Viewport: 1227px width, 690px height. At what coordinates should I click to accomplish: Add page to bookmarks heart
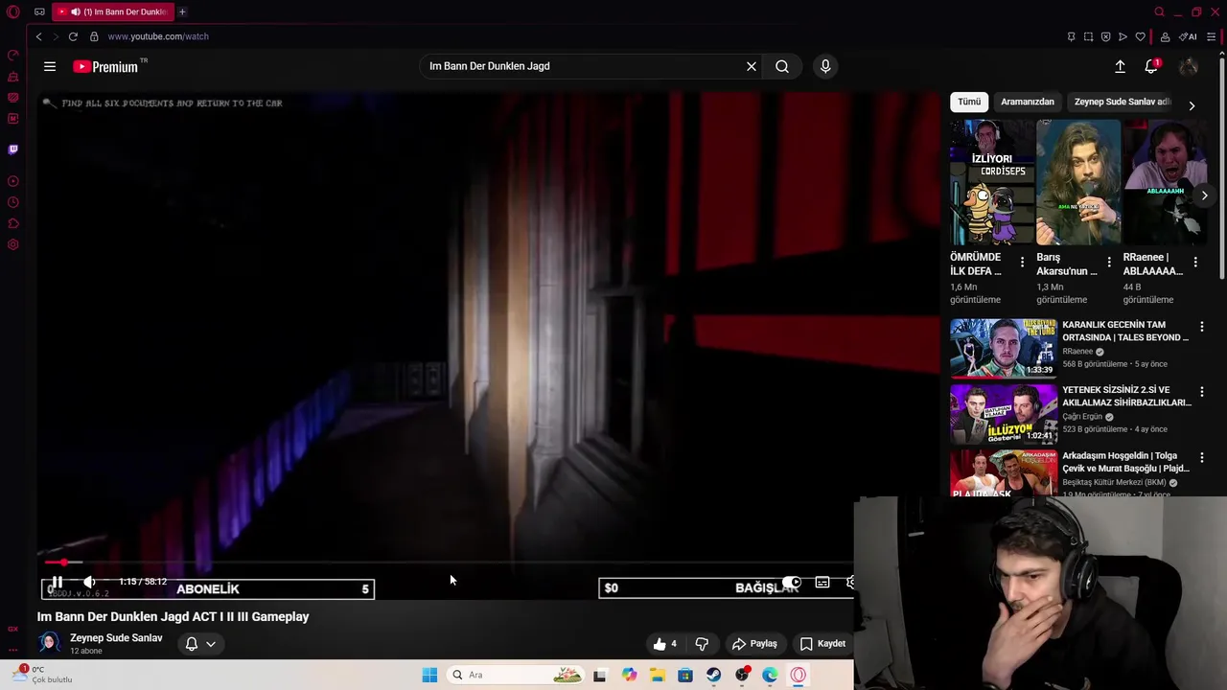click(1140, 36)
